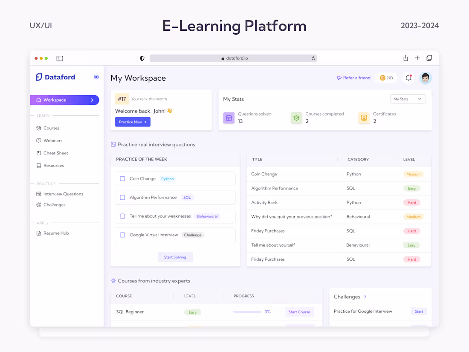The height and width of the screenshot is (352, 469).
Task: Check the Google Virtual Interview checkbox
Action: point(122,235)
